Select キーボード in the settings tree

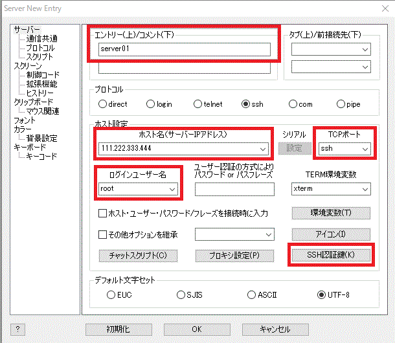(30, 148)
